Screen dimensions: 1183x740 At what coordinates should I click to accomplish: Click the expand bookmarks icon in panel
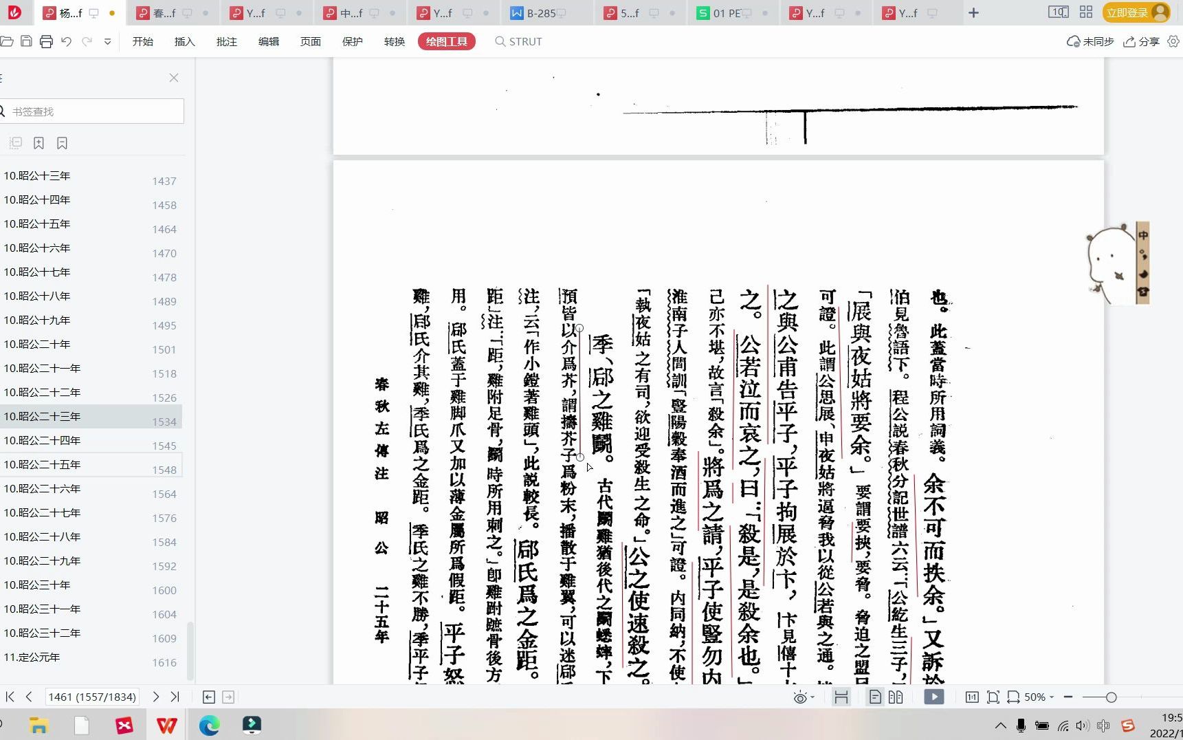(x=16, y=143)
